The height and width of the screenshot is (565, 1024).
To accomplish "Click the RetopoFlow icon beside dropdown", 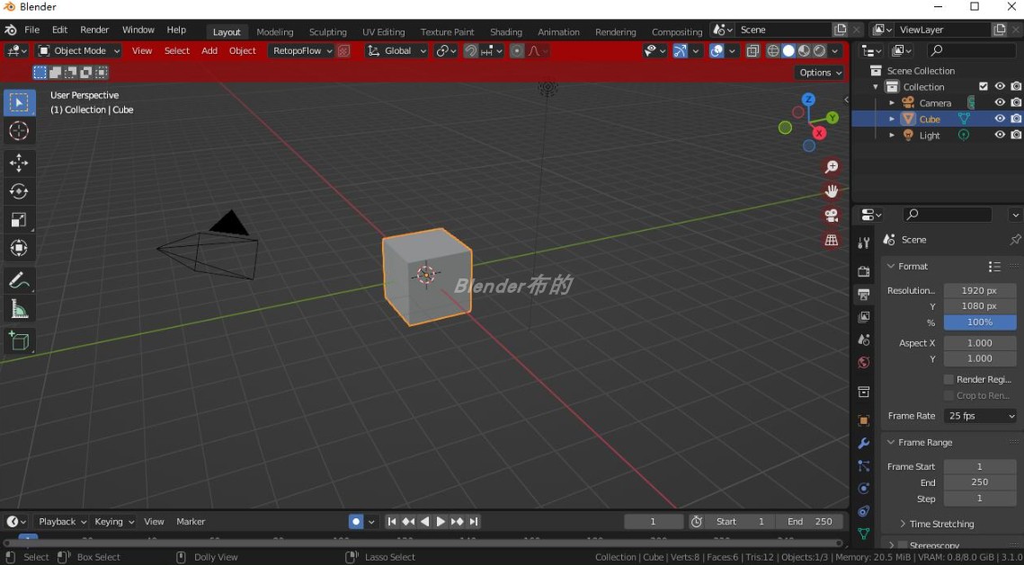I will pyautogui.click(x=343, y=51).
